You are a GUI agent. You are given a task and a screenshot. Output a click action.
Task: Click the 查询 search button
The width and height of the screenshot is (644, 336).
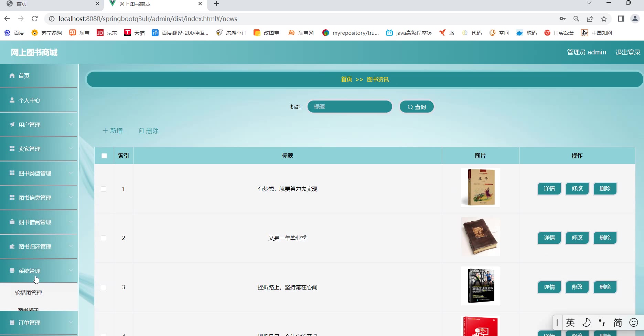pyautogui.click(x=417, y=107)
